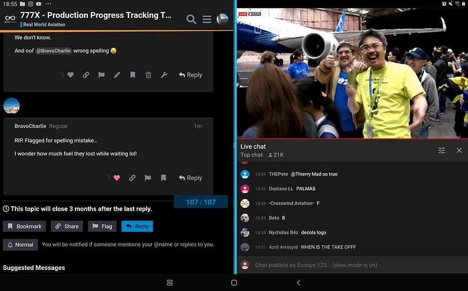Screen dimensions: 468x291
Task: Open the 777X topic title
Action: (96, 15)
